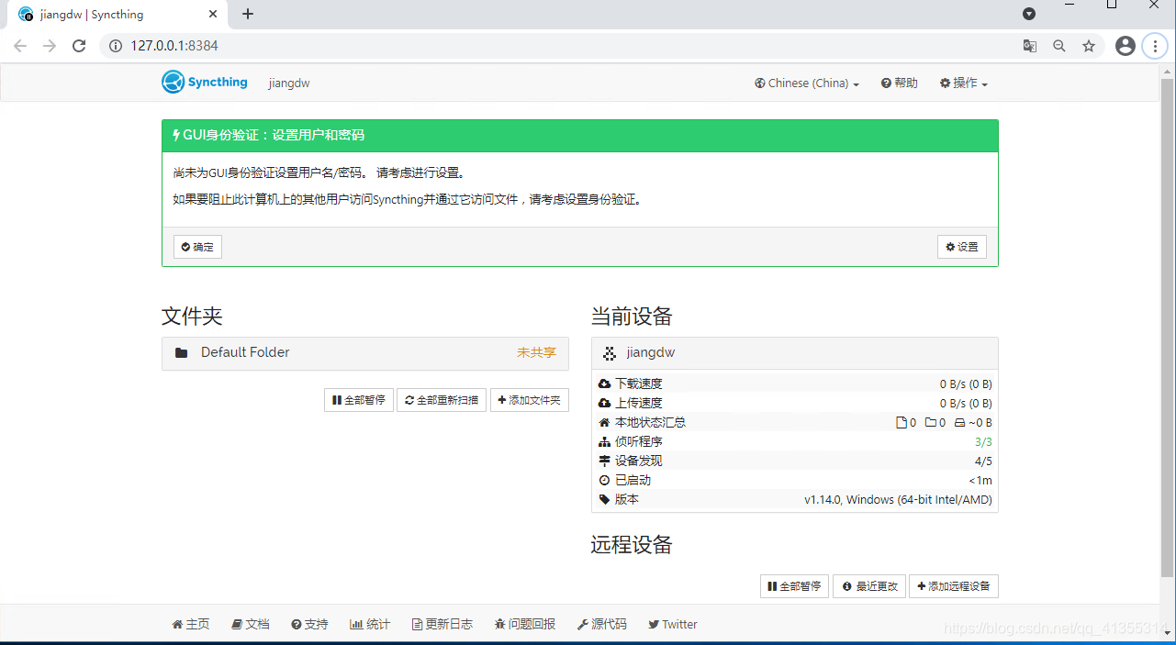Click the 设置 settings button in notice
The image size is (1176, 645).
click(962, 247)
